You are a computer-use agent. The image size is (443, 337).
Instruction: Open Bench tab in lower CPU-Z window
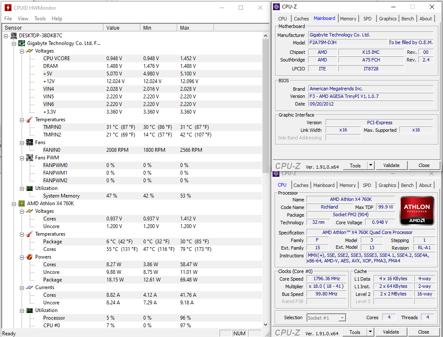pyautogui.click(x=407, y=185)
